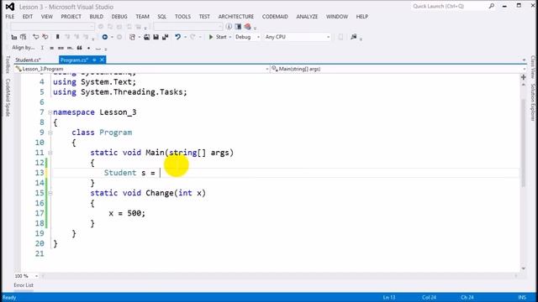Open the TEST menu
The width and height of the screenshot is (538, 302).
(204, 17)
